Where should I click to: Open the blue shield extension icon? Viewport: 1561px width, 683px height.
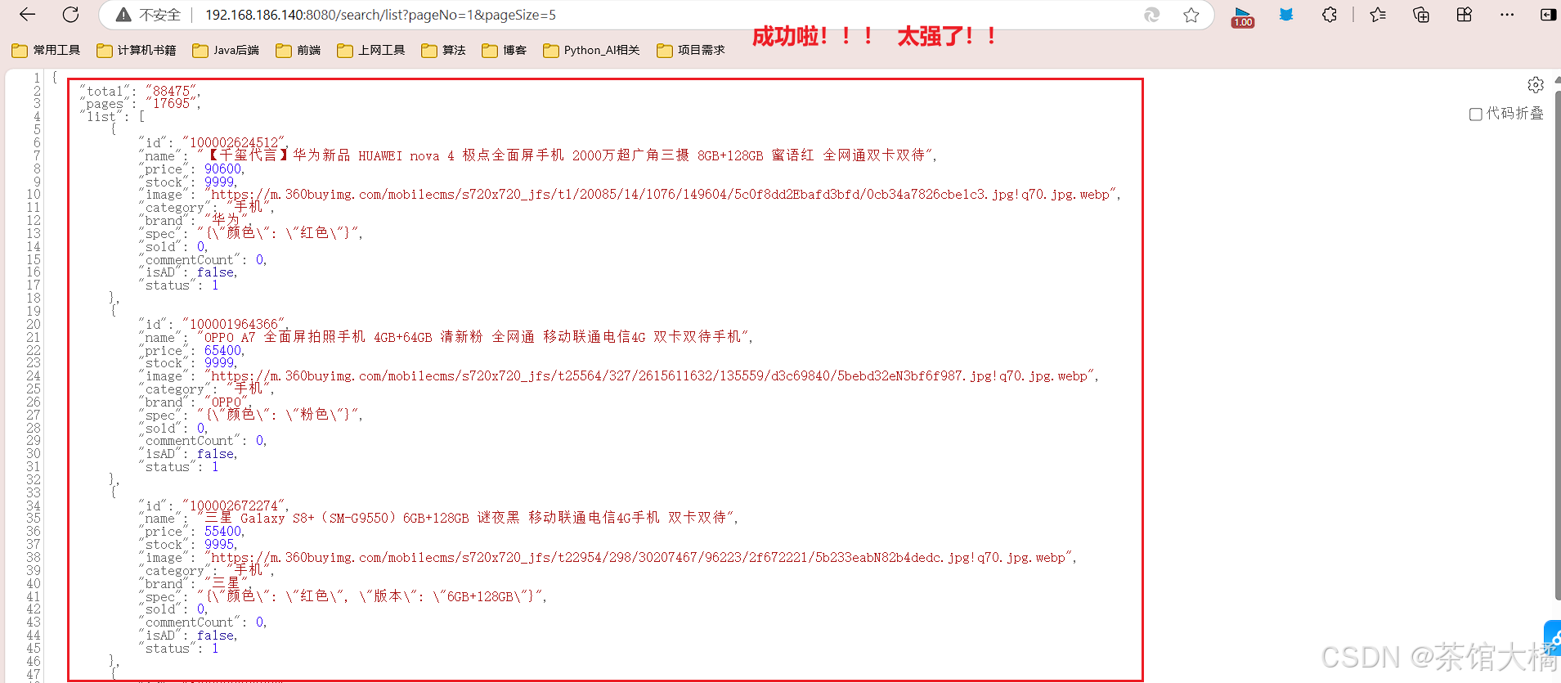1286,15
